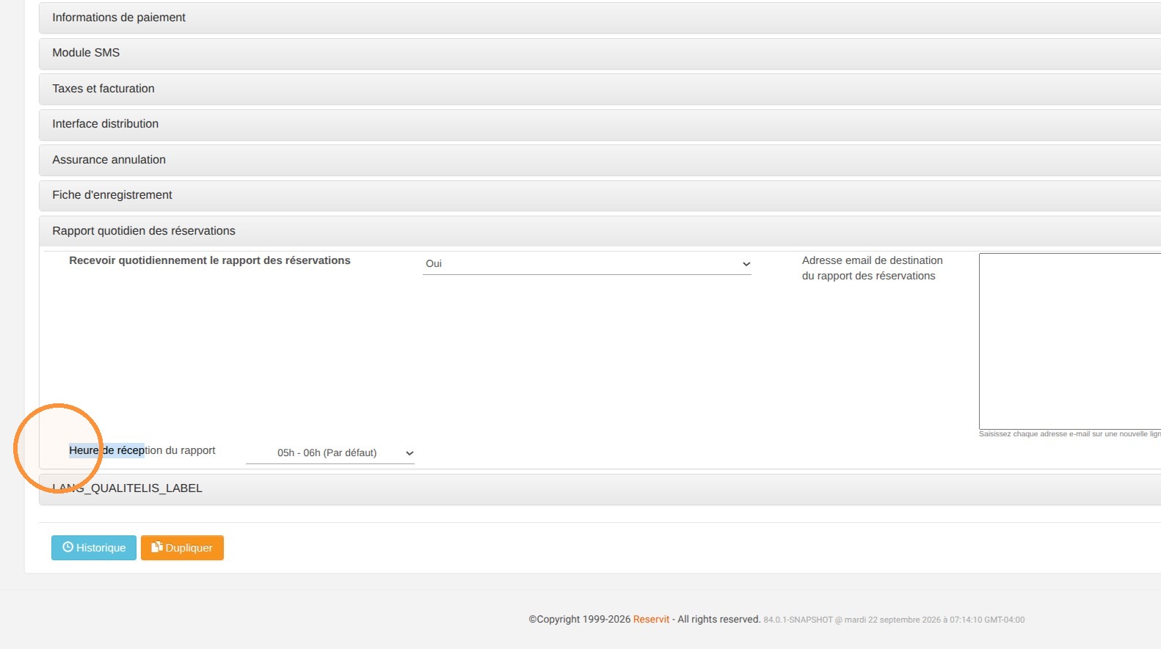Expand the Interface distribution section
Screen dimensions: 1161x649
600,125
